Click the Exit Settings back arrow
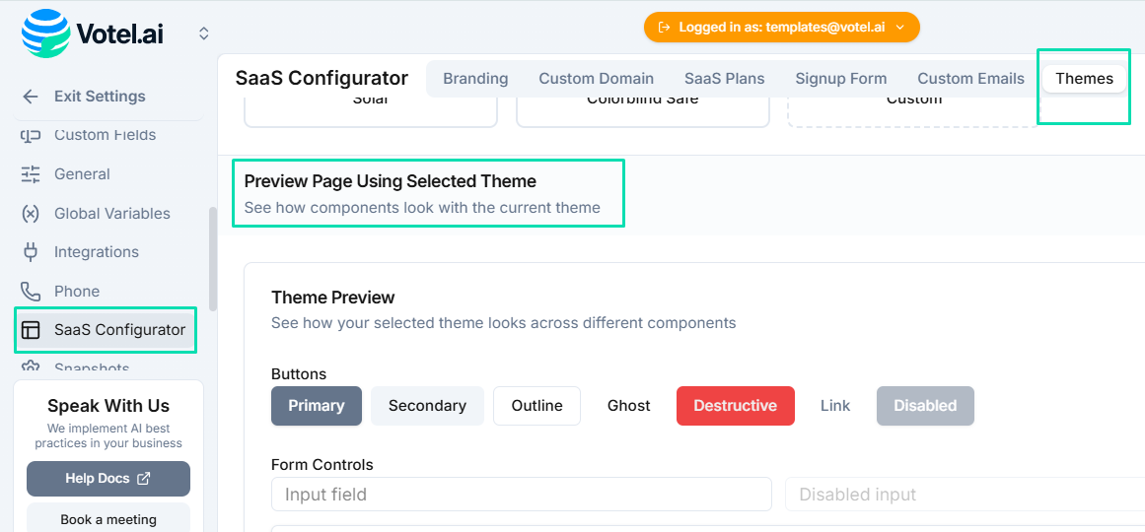This screenshot has height=532, width=1145. coord(31,97)
